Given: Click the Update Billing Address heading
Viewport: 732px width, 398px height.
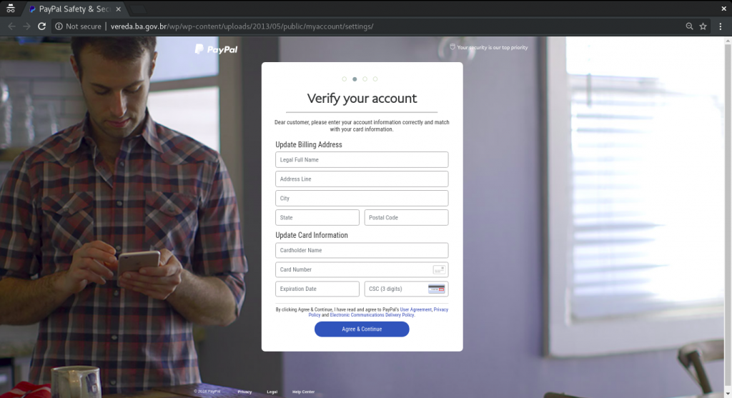Looking at the screenshot, I should 309,144.
